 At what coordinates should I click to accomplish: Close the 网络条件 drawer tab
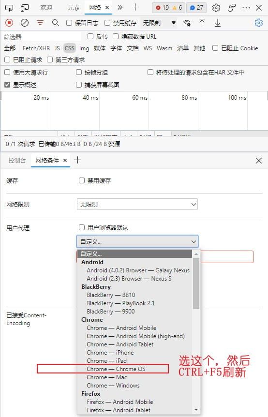(65, 160)
